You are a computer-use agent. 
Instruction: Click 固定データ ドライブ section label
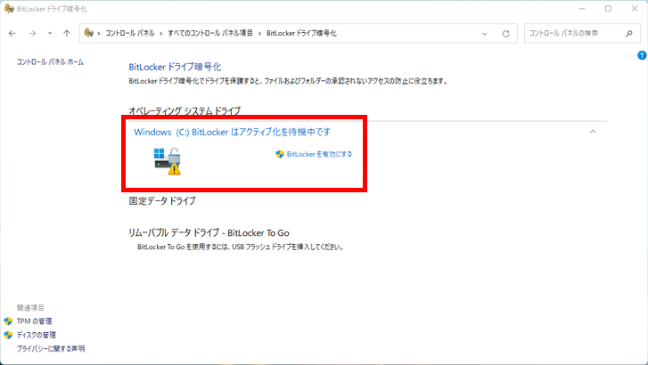coord(162,201)
